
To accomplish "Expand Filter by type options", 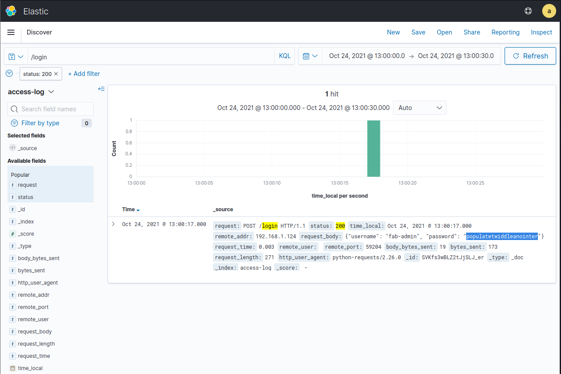I will (x=35, y=123).
